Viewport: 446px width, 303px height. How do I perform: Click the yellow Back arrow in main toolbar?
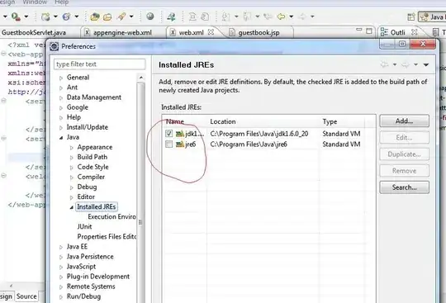[x=281, y=17]
